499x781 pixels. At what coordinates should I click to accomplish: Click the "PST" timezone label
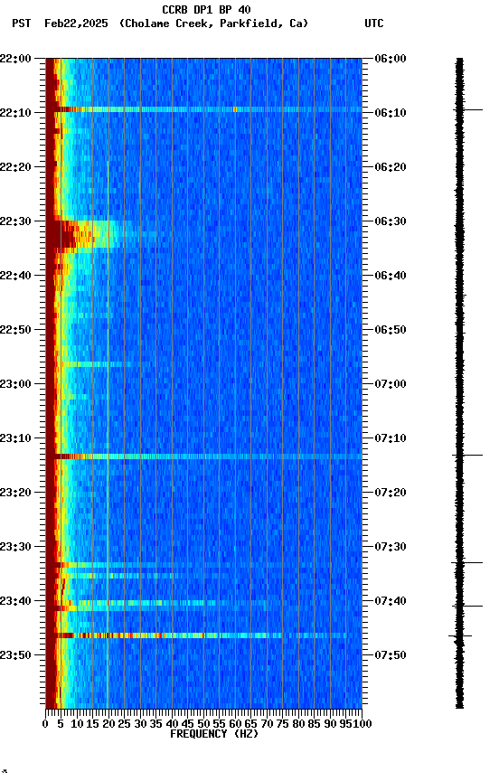(21, 24)
